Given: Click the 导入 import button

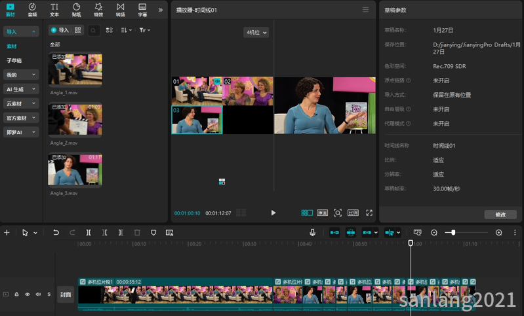Looking at the screenshot, I should click(x=60, y=30).
